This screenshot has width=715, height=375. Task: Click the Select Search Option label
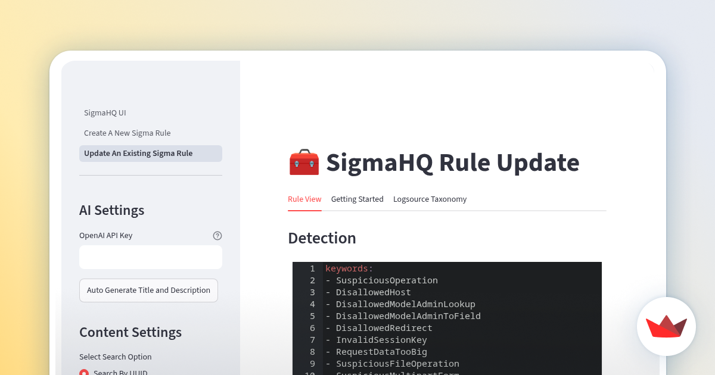click(116, 357)
